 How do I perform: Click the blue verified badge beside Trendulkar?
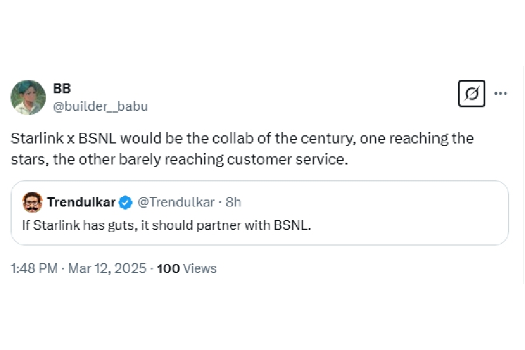[125, 202]
